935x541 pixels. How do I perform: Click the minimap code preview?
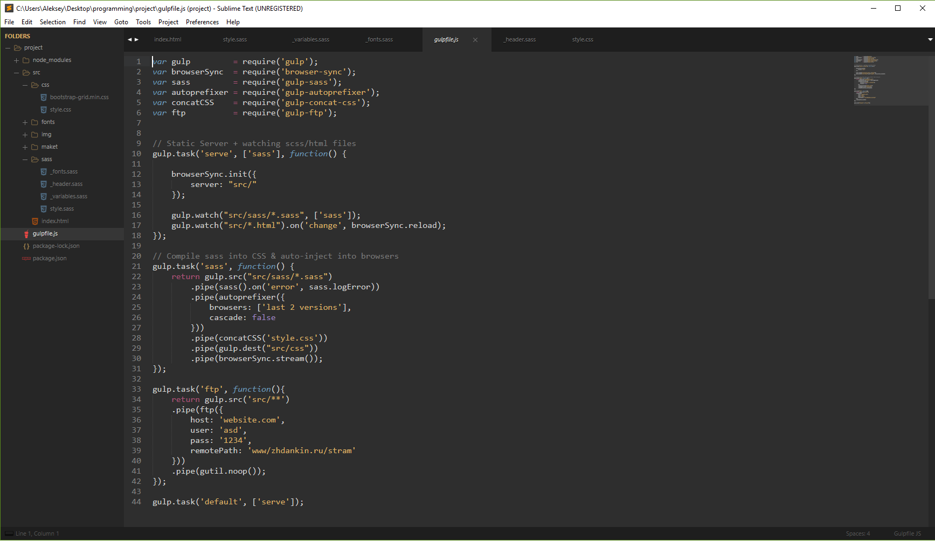[869, 80]
